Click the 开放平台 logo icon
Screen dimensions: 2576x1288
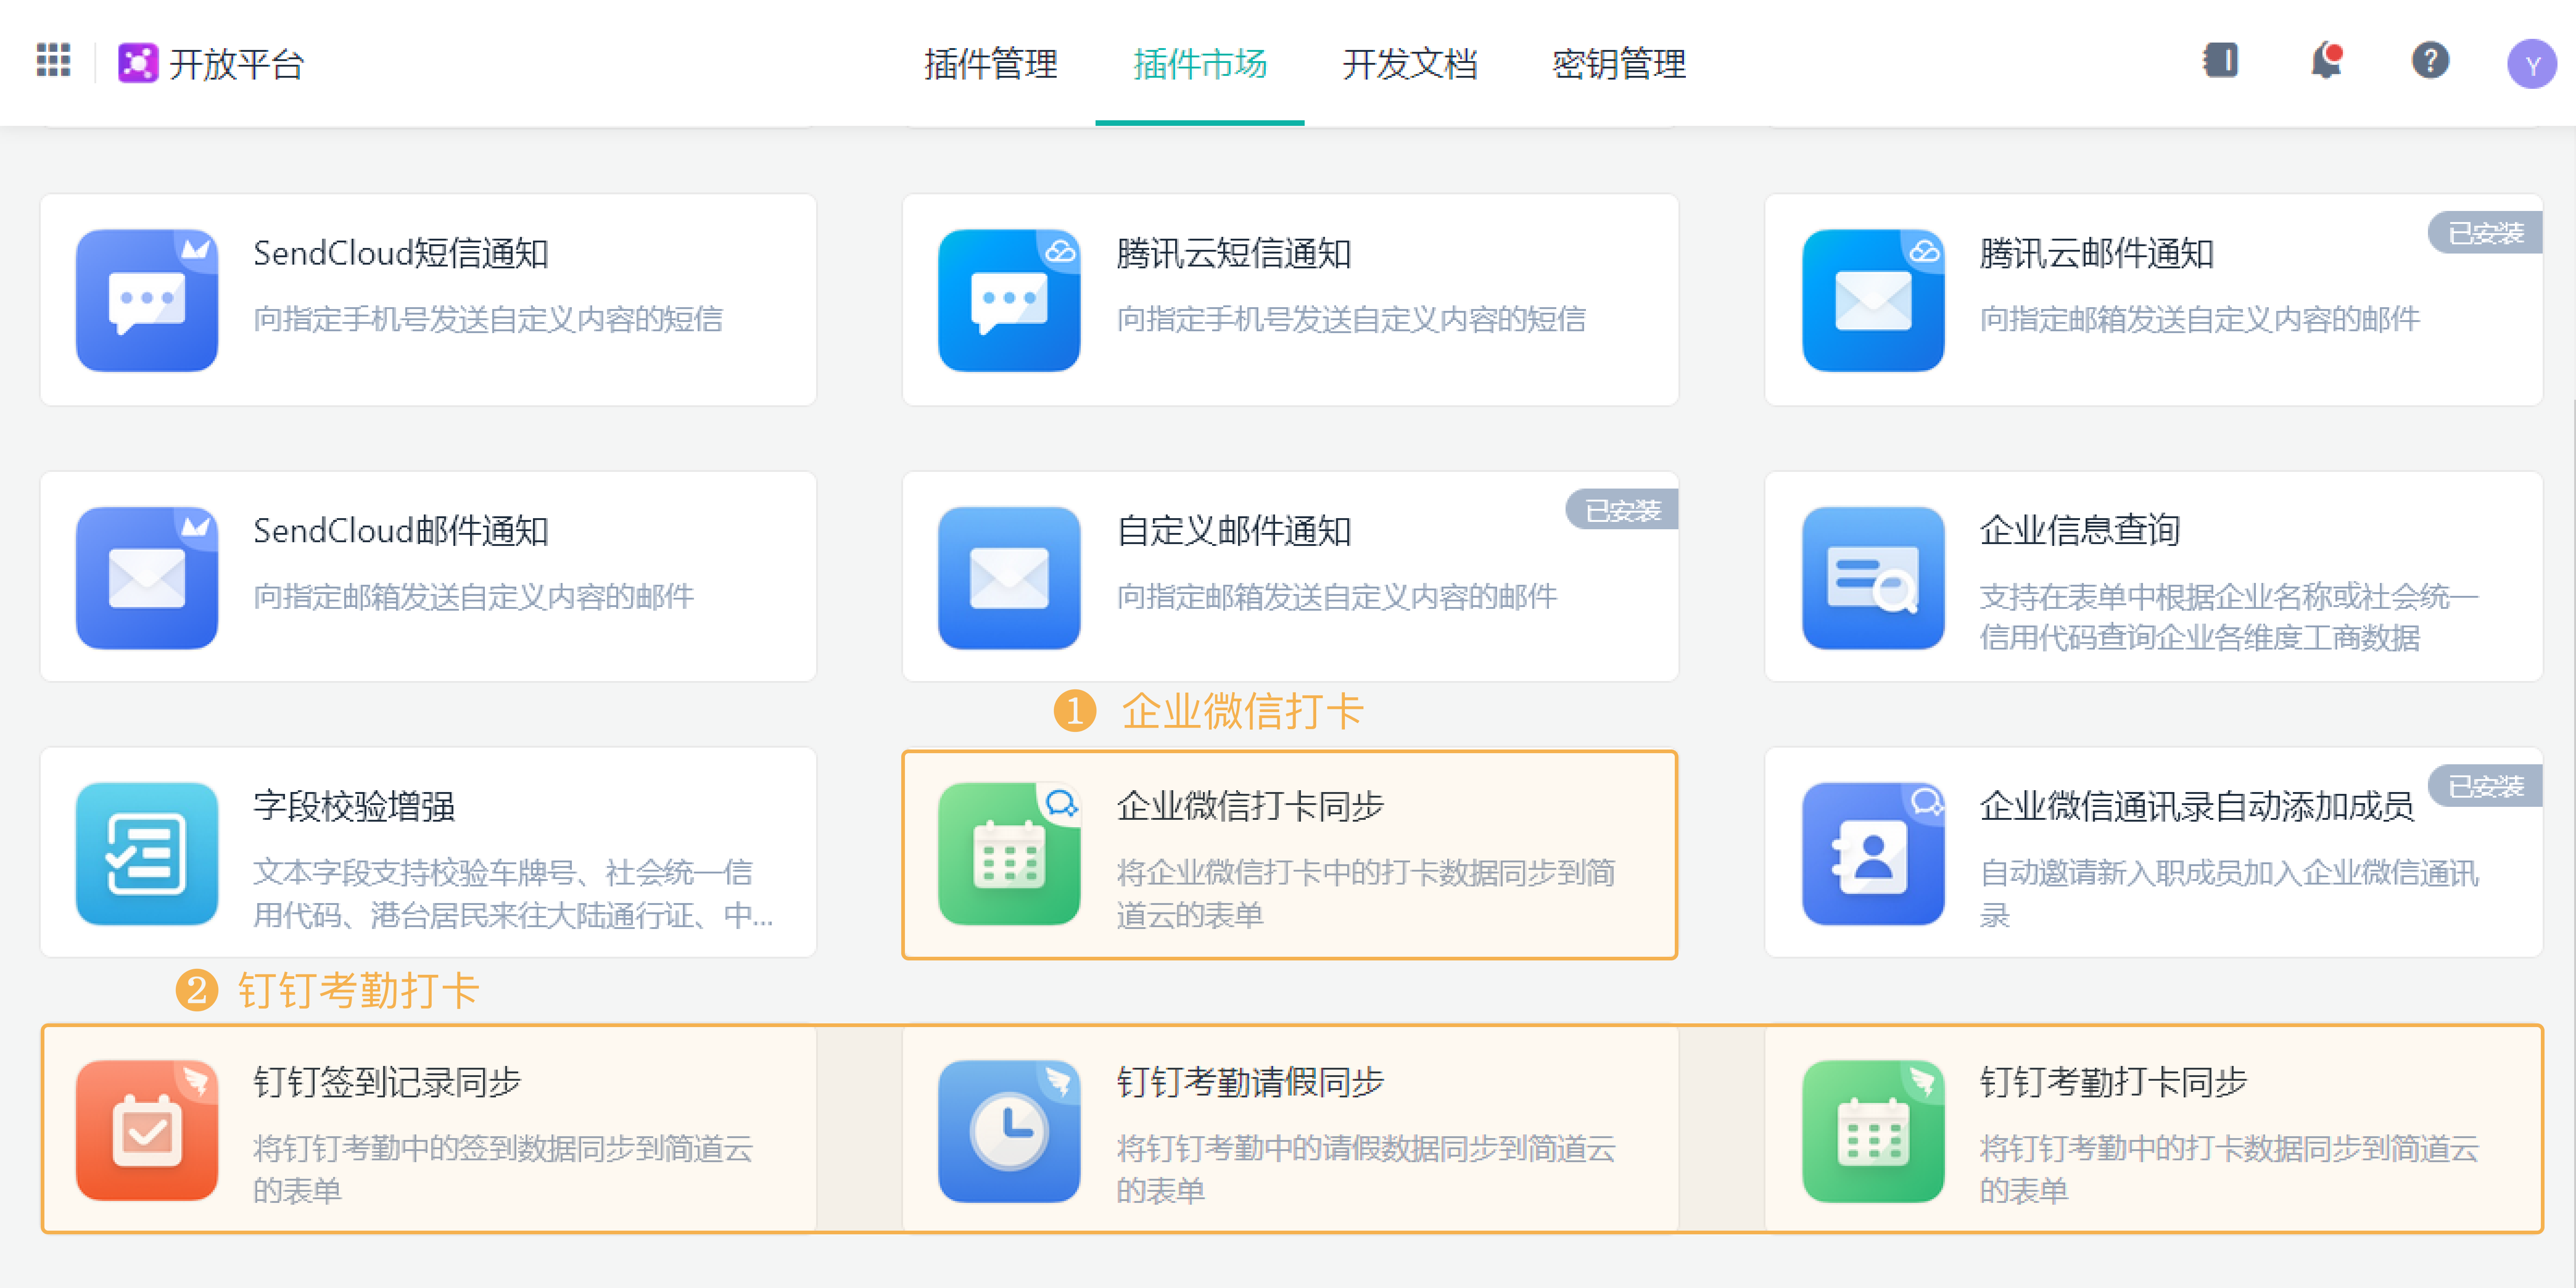click(x=138, y=63)
